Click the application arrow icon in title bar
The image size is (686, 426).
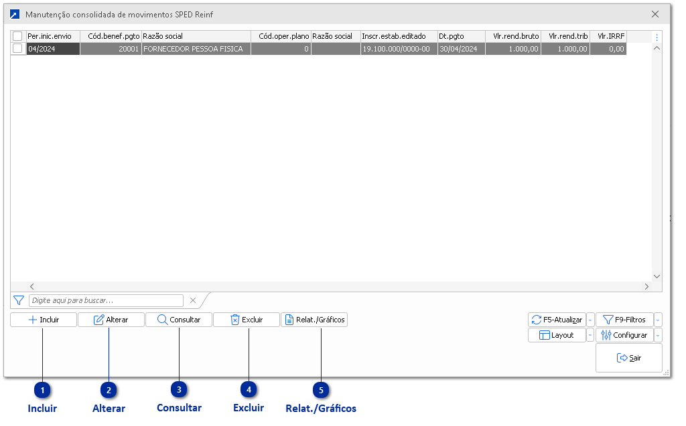(15, 15)
